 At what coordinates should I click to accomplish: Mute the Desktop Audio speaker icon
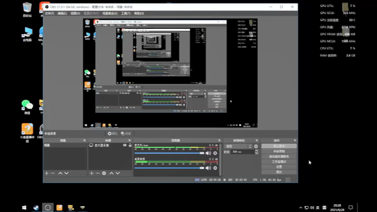point(208,168)
